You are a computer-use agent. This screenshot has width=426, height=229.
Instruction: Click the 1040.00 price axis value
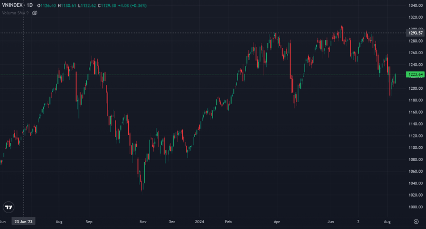(x=416, y=183)
